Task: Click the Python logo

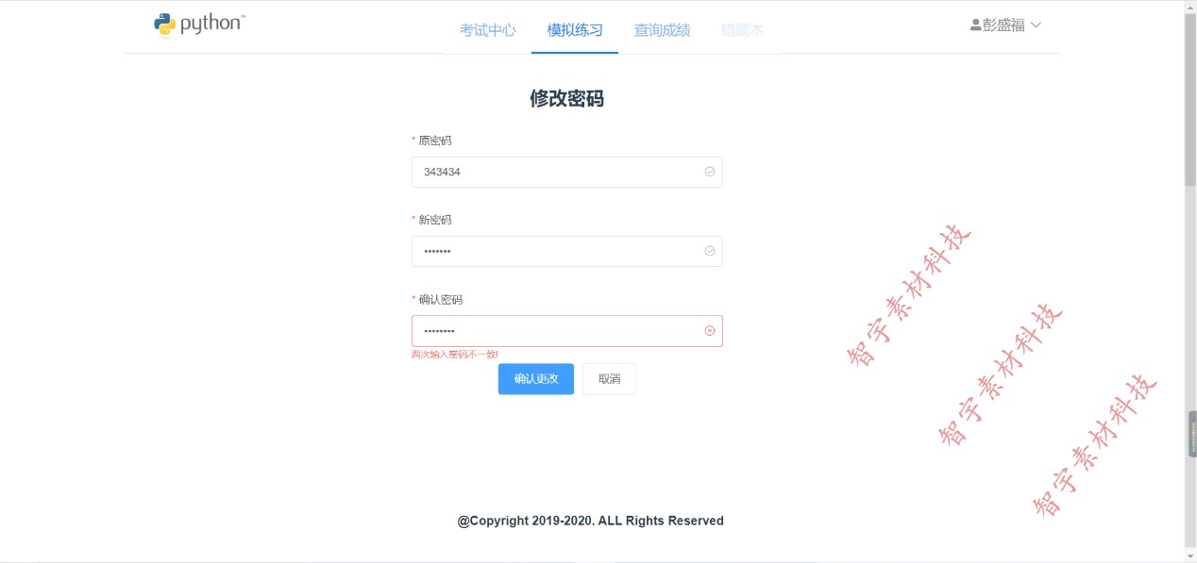Action: coord(199,25)
